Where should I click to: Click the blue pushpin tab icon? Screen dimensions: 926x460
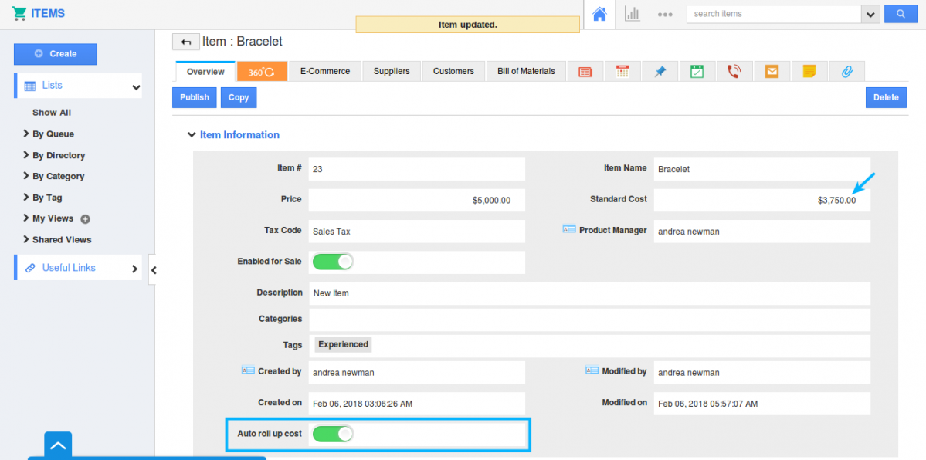(660, 71)
